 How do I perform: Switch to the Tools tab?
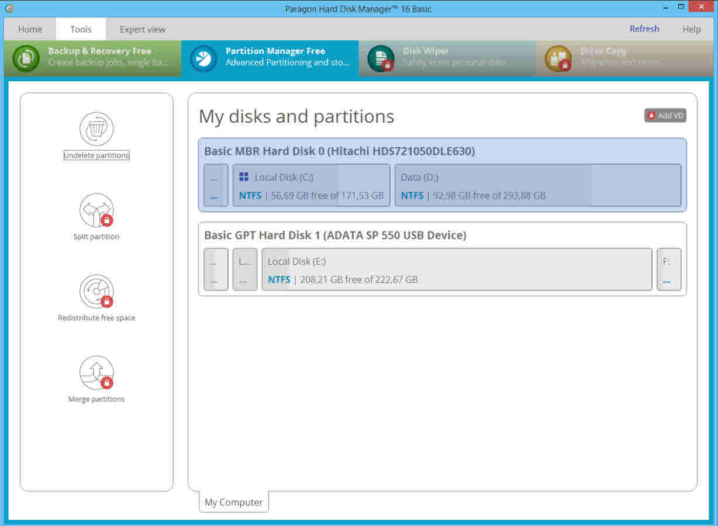click(81, 29)
